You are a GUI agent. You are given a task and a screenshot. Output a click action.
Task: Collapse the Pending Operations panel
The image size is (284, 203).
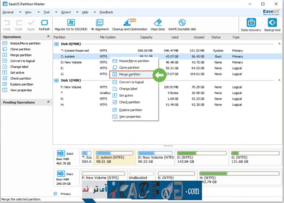pos(49,102)
